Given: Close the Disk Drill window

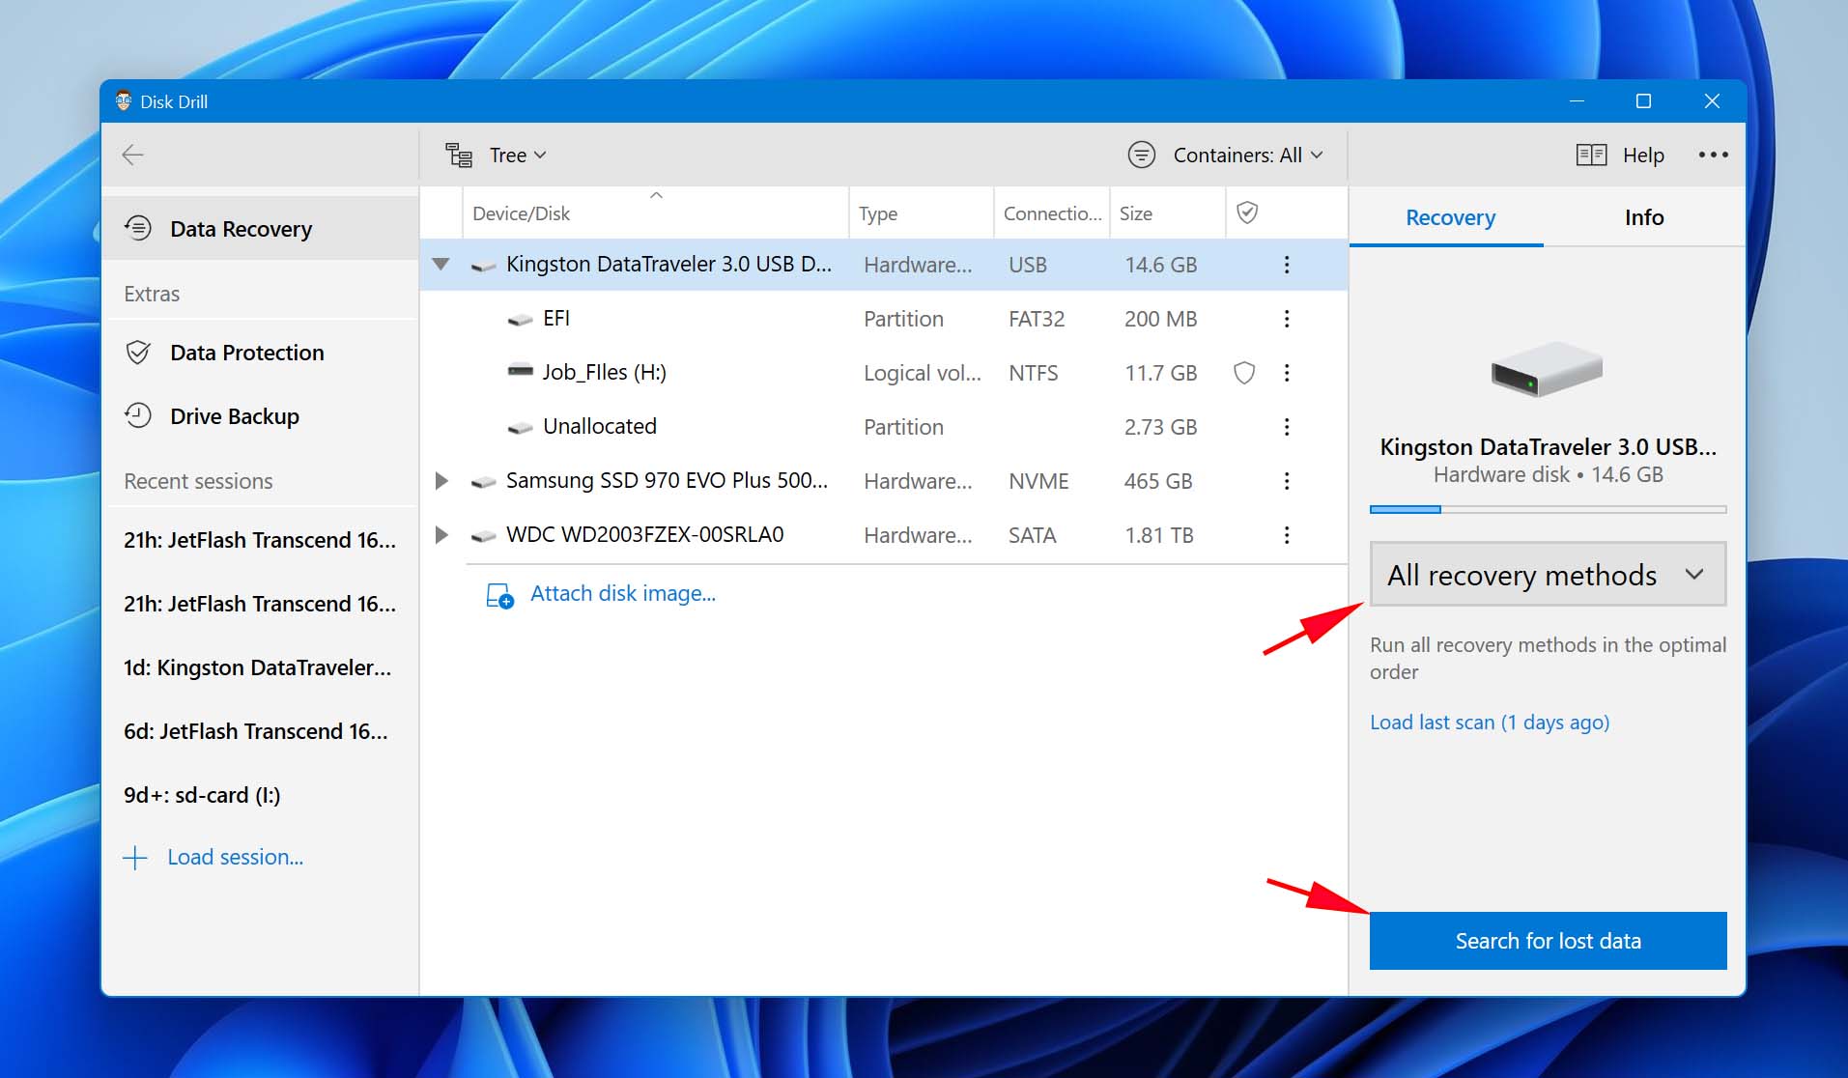Looking at the screenshot, I should coord(1712,100).
